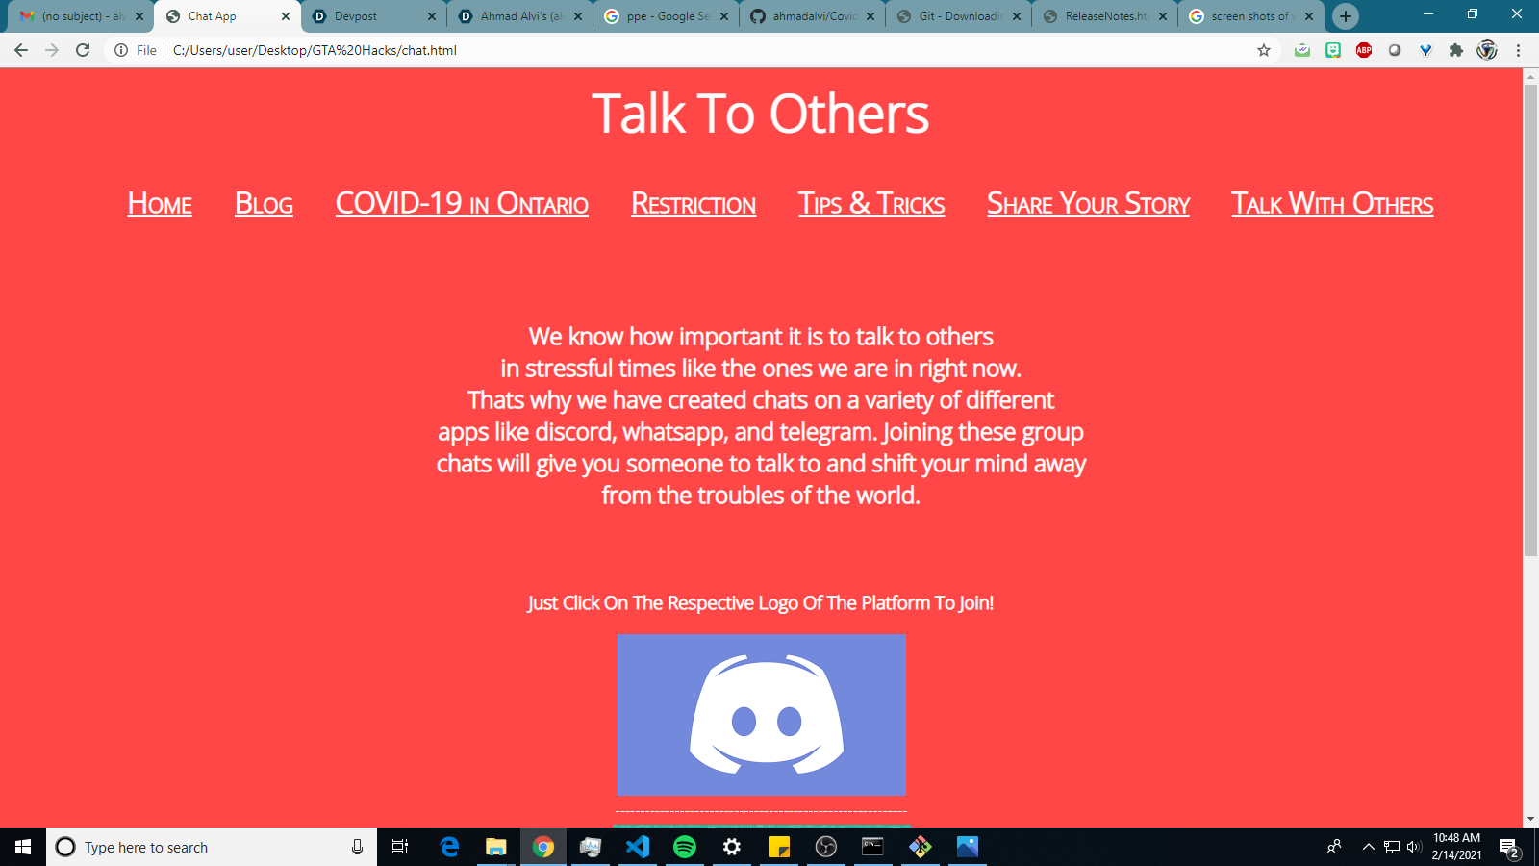
Task: Click the scrollbar down arrow
Action: click(x=1530, y=820)
